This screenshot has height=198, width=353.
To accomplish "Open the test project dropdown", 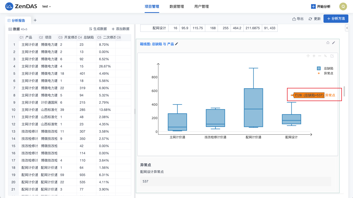I will (x=47, y=6).
